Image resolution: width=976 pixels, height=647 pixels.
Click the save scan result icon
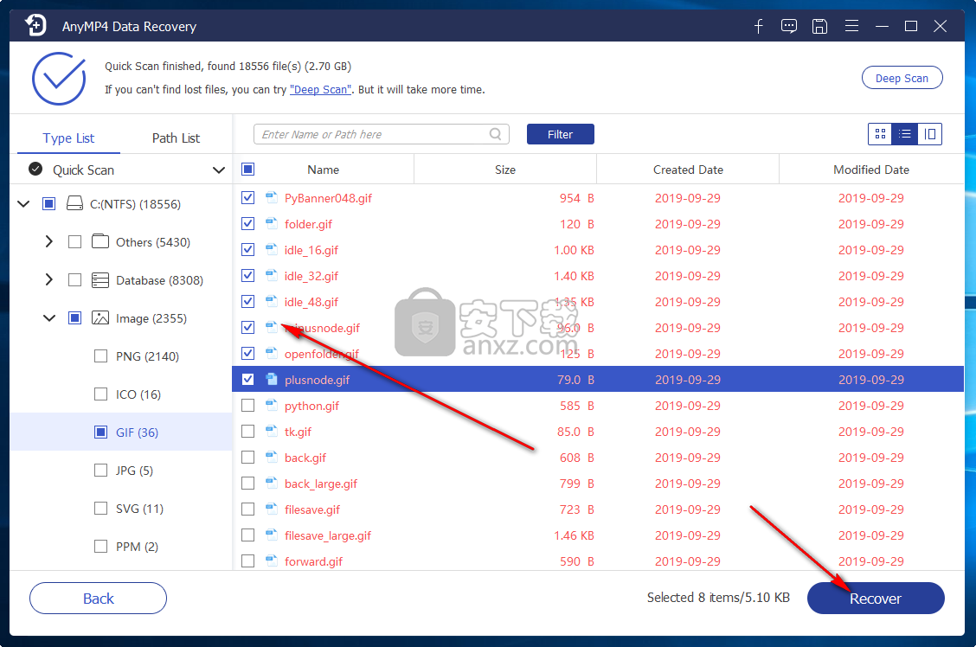click(819, 26)
